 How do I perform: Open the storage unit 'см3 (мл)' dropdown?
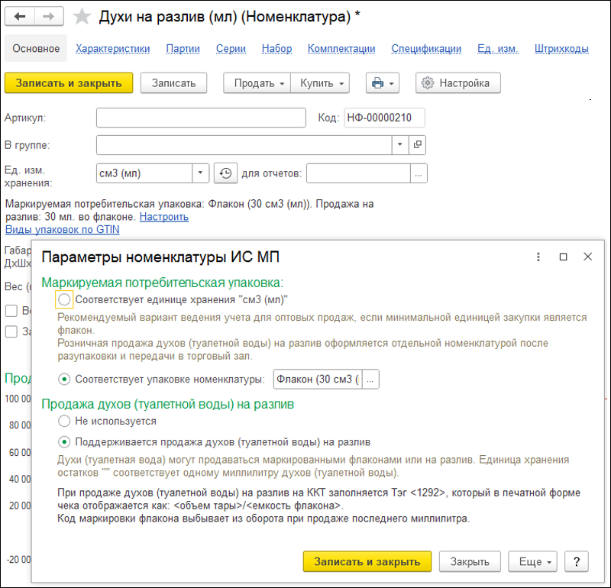200,173
